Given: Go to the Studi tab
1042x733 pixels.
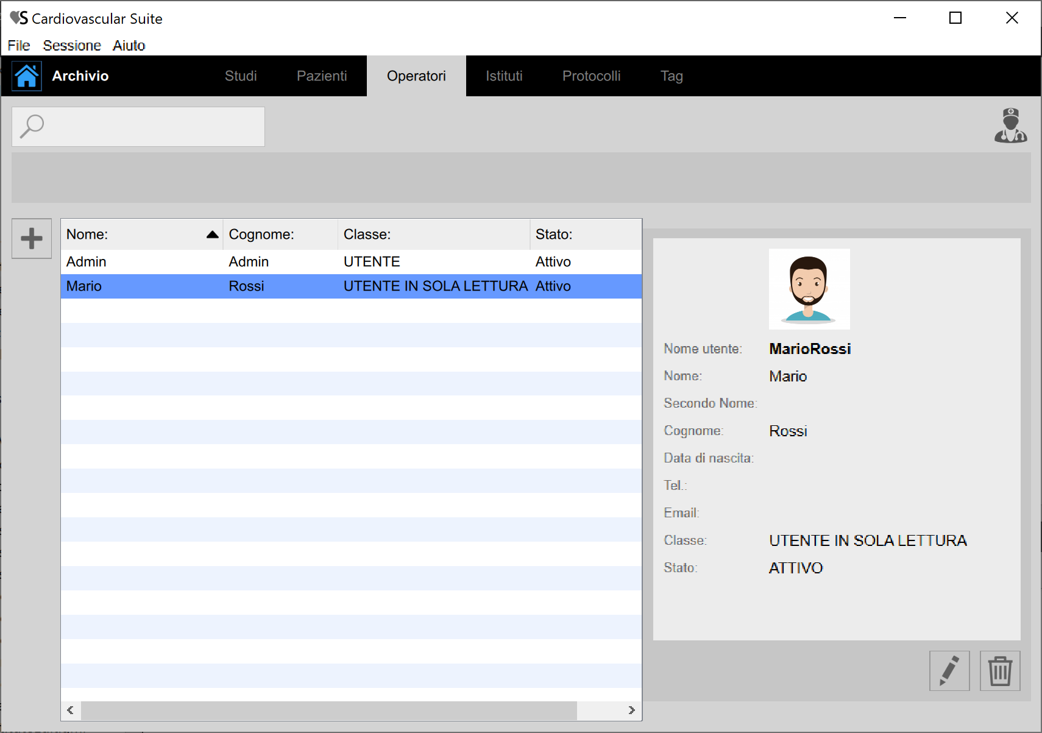Looking at the screenshot, I should pos(241,76).
